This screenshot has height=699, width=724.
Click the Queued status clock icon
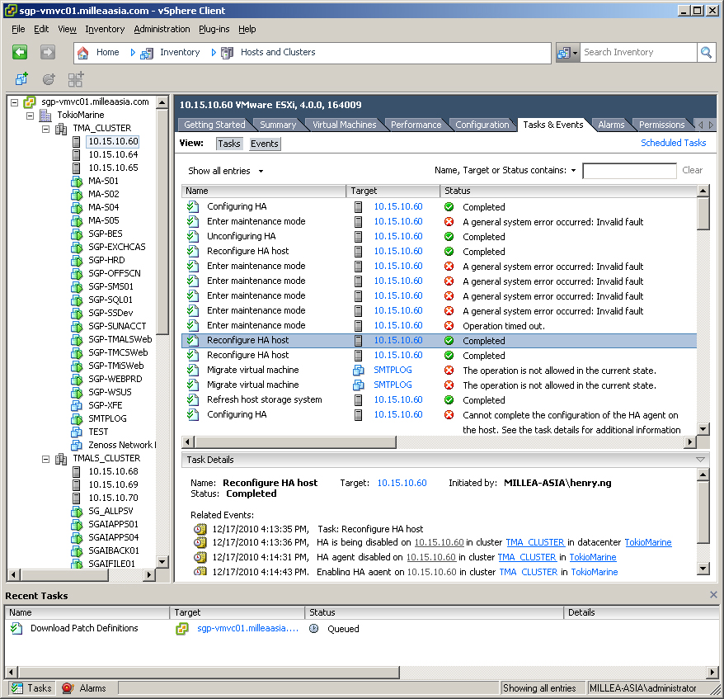(x=314, y=629)
